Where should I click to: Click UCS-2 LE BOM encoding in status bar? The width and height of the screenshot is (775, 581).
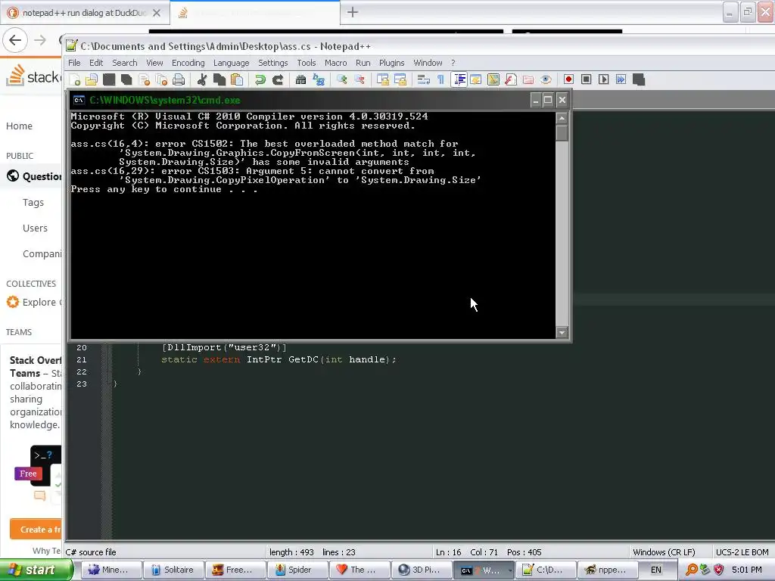coord(742,552)
